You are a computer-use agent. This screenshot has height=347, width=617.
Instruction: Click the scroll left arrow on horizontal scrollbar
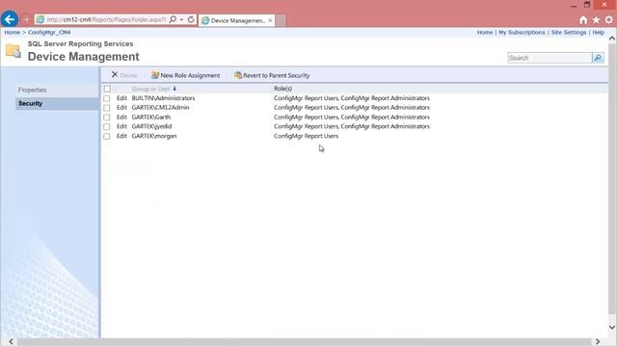coord(11,341)
